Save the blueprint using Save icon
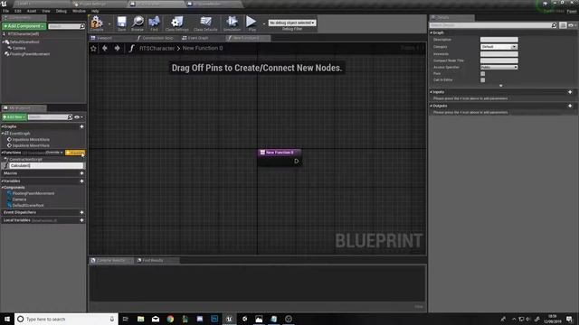 coord(121,23)
